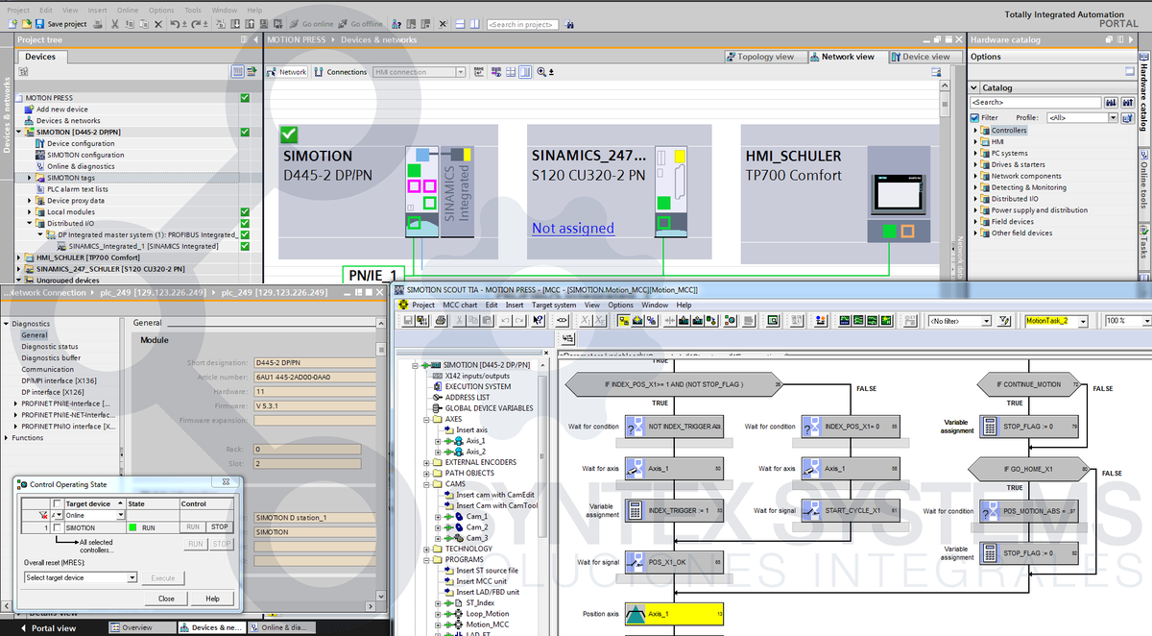The height and width of the screenshot is (636, 1152).
Task: Click the SIMOTION D445-2 device graphic
Action: point(438,190)
